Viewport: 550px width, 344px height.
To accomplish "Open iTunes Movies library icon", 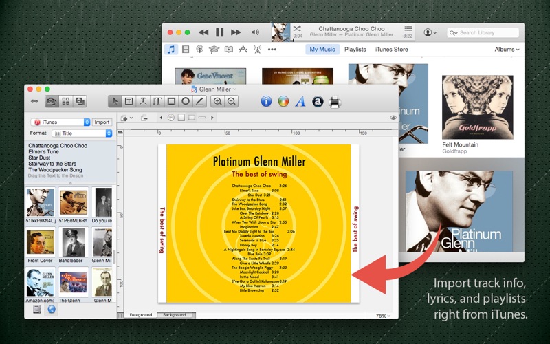I will tap(186, 50).
